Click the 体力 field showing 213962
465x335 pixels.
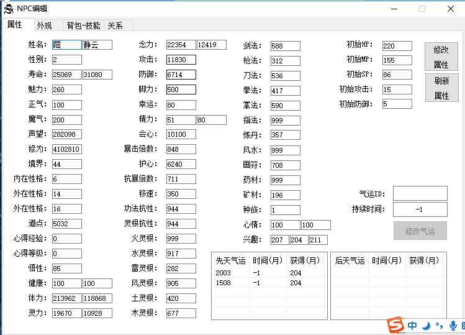(66, 298)
